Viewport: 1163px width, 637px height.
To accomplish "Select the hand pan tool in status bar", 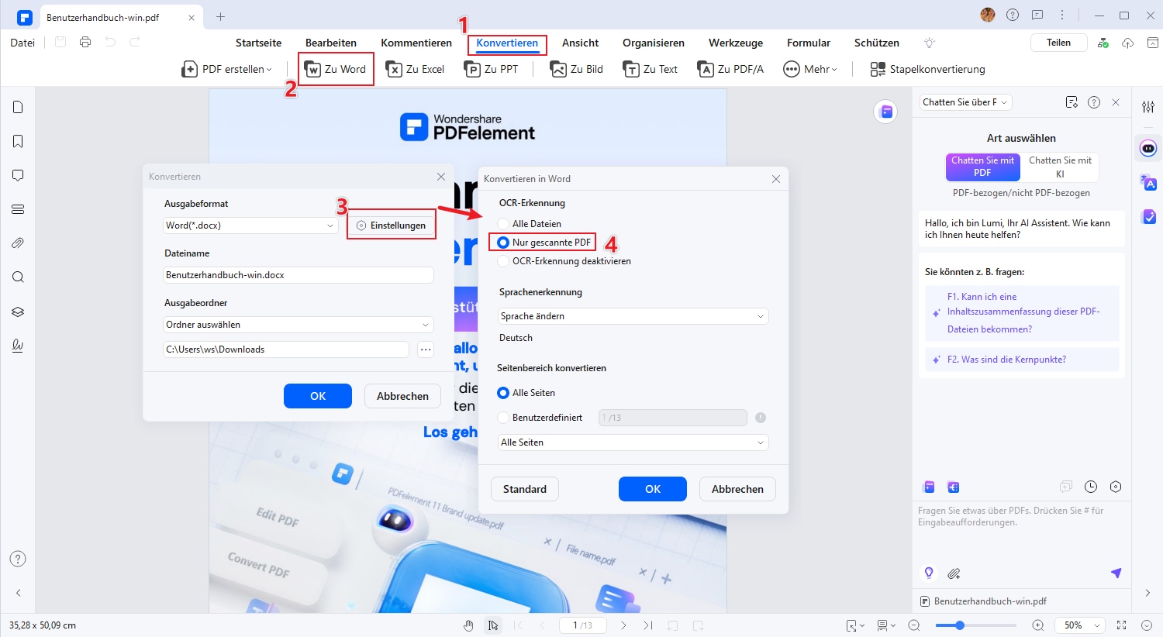I will click(468, 625).
